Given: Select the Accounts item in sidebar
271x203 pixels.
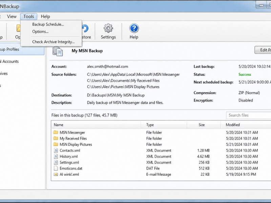Looking at the screenshot, I should coord(9,62).
